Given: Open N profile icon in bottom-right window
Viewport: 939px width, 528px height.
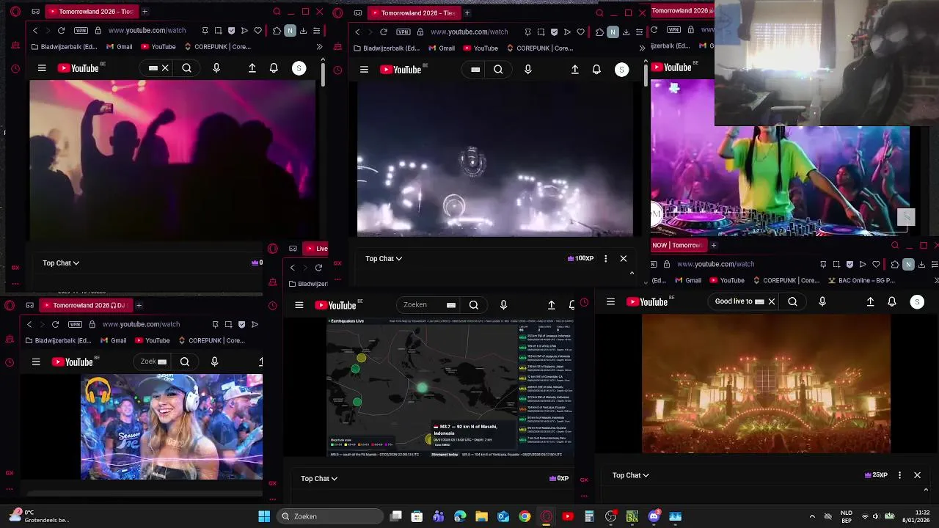Looking at the screenshot, I should pos(908,264).
